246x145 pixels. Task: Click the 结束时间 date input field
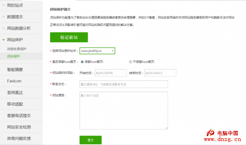pos(160,73)
